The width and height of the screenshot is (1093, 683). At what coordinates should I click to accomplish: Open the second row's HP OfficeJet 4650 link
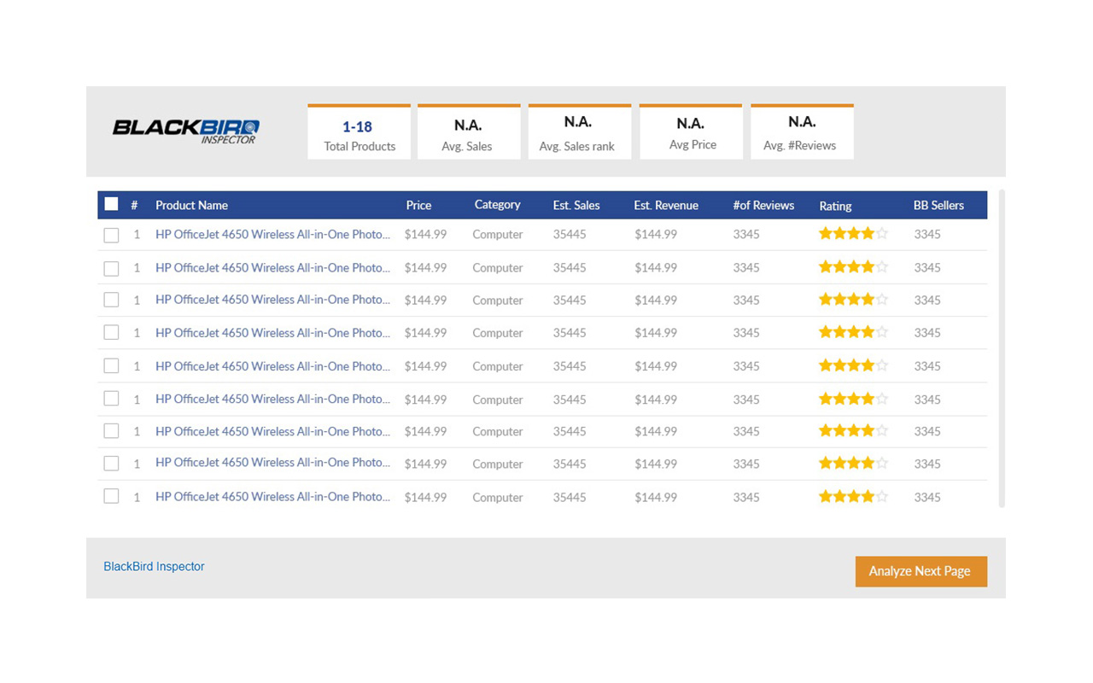pos(272,267)
